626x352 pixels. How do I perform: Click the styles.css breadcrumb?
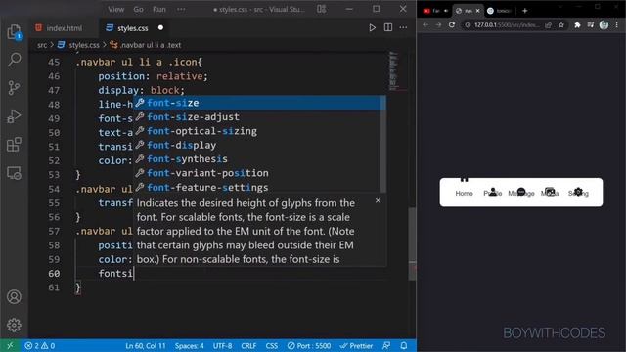[x=78, y=45]
